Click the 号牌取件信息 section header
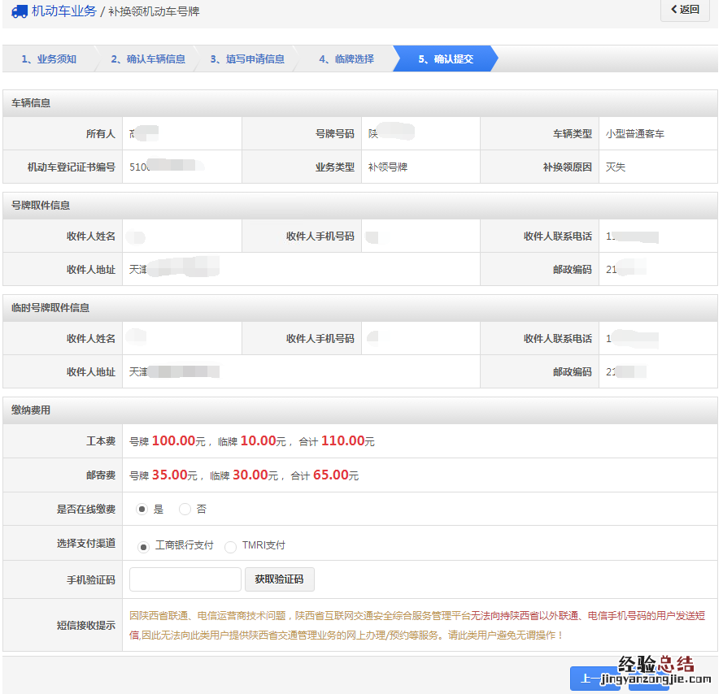 [x=41, y=206]
